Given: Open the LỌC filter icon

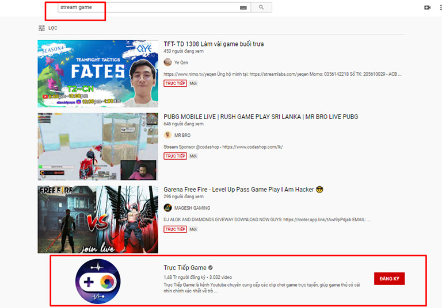Looking at the screenshot, I should coord(41,28).
